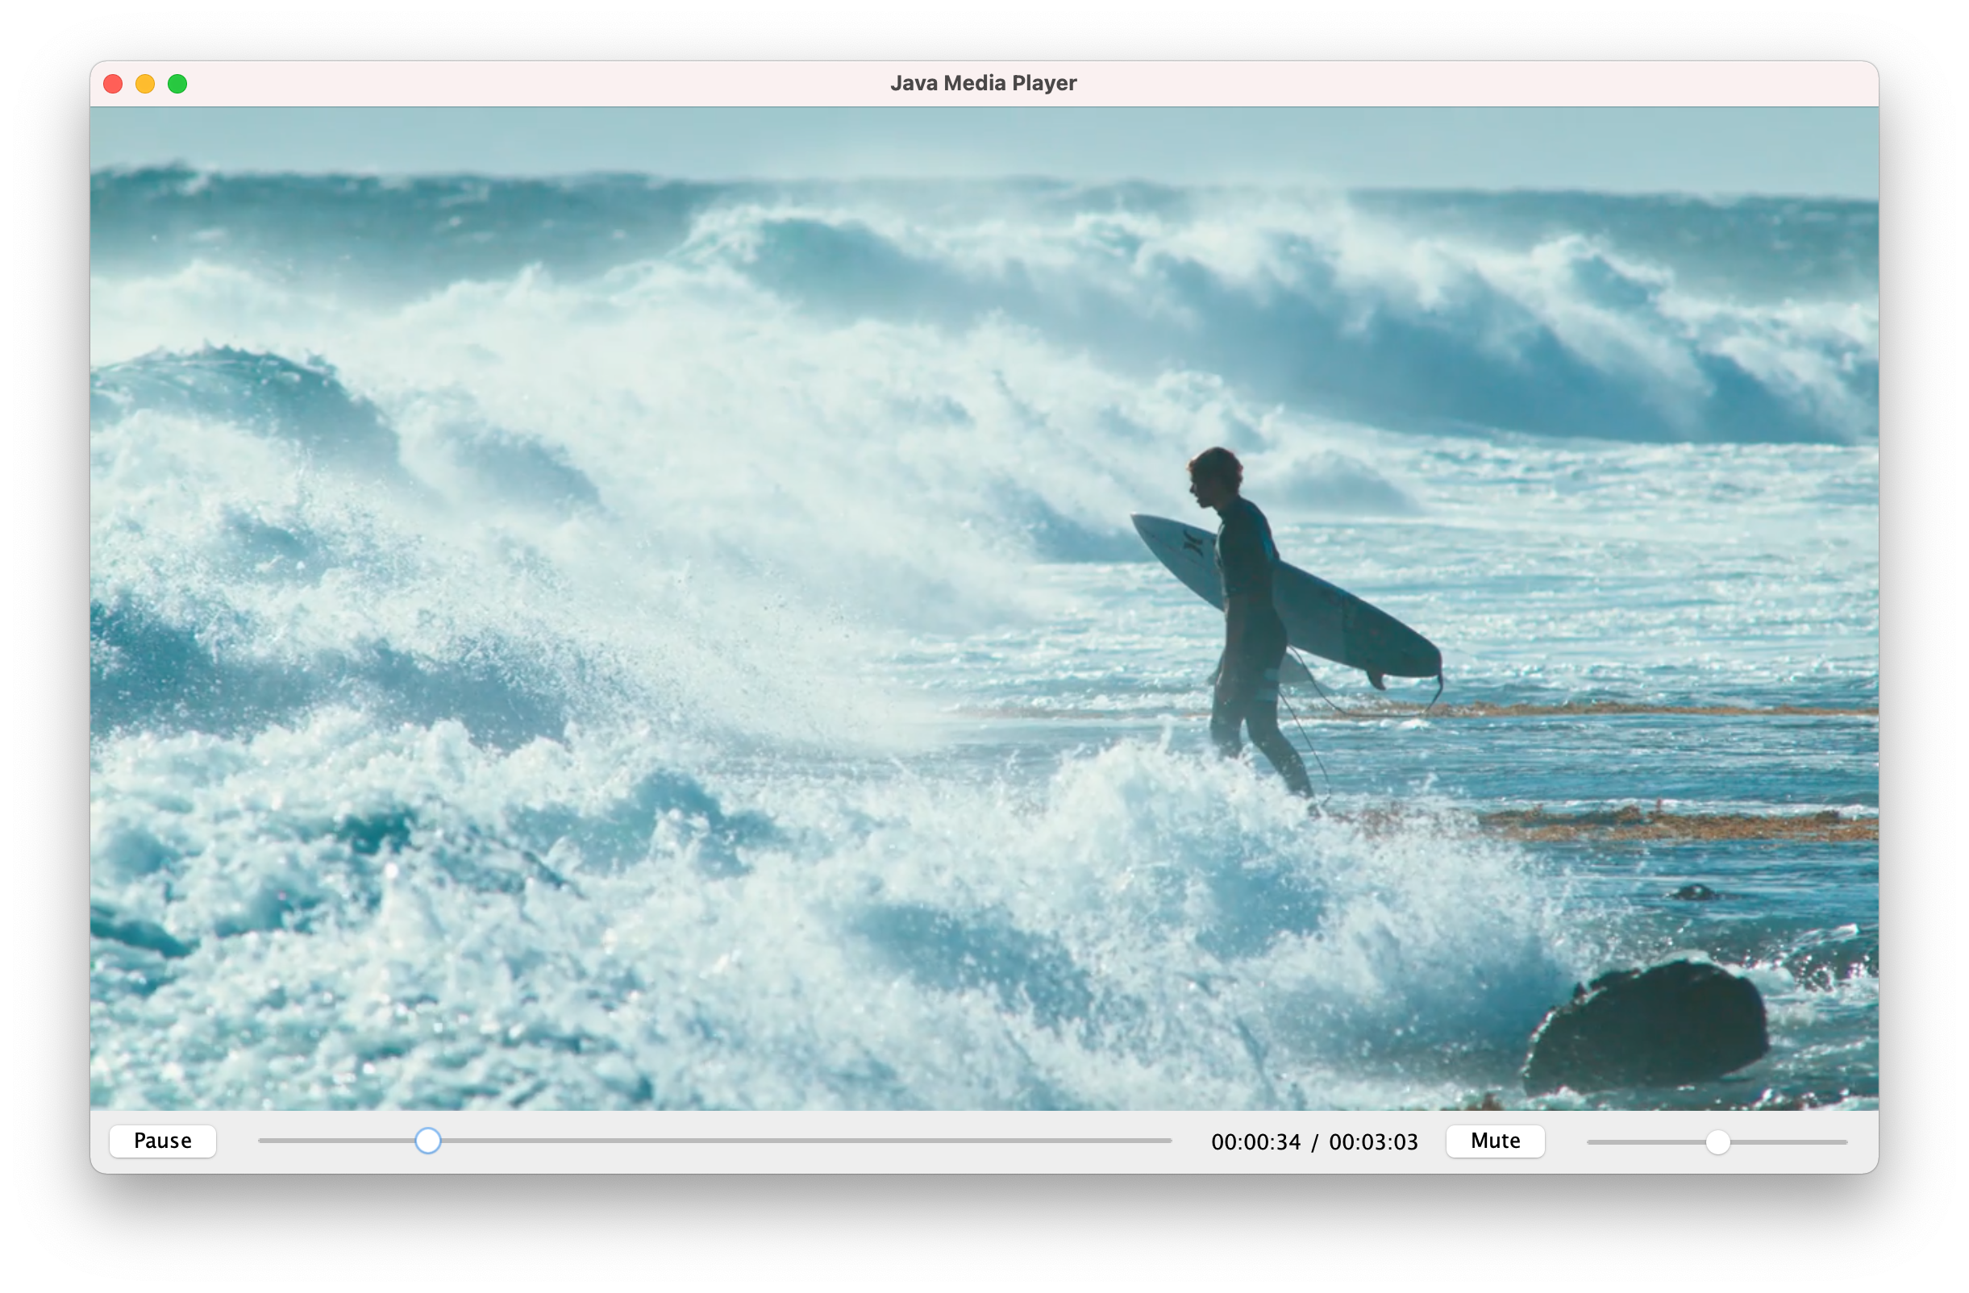Click the seek slider thumb
Screen dimensions: 1969x1293
(x=427, y=1141)
